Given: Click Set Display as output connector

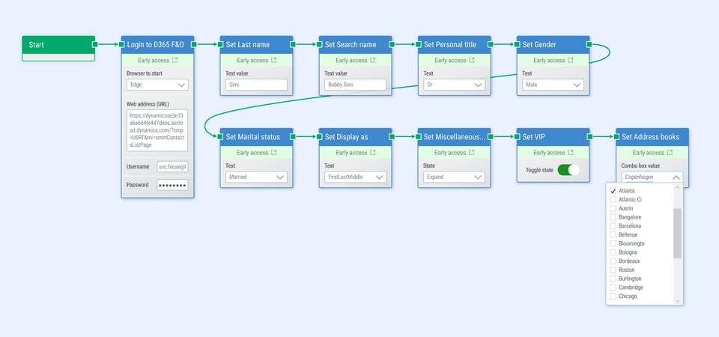Looking at the screenshot, I should [392, 136].
